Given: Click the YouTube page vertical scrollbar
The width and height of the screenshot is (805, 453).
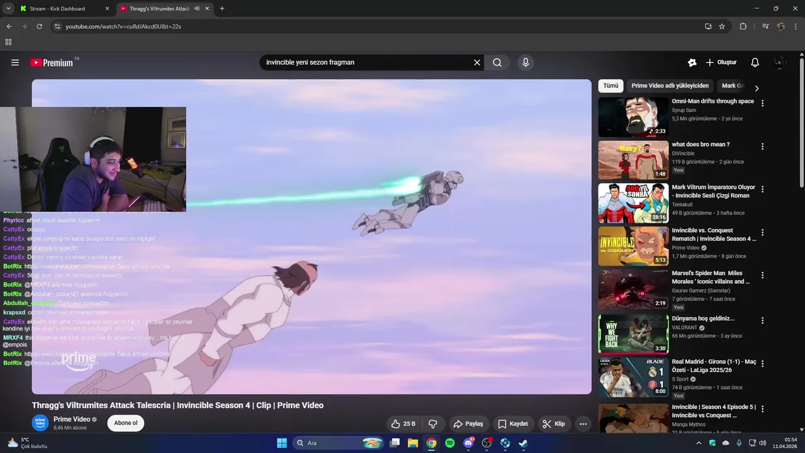Looking at the screenshot, I should (x=801, y=123).
